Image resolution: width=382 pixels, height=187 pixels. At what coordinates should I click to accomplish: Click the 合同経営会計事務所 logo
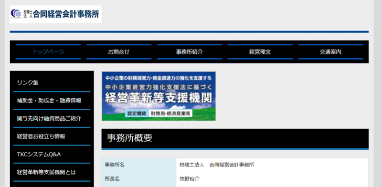[x=55, y=14]
